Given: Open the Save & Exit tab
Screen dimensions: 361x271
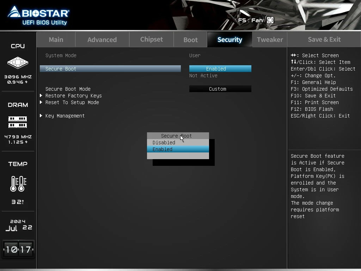Looking at the screenshot, I should [324, 40].
